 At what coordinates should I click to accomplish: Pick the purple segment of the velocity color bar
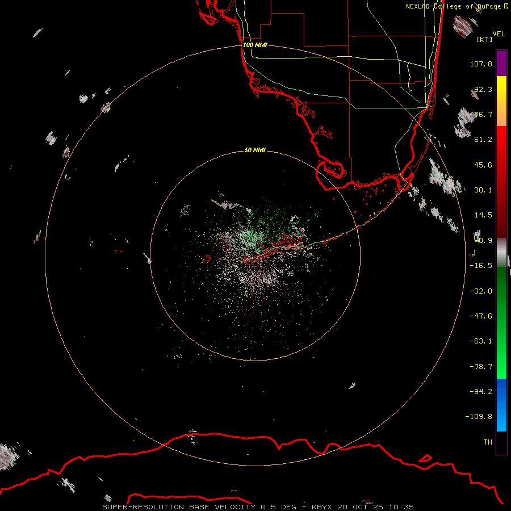(x=501, y=63)
